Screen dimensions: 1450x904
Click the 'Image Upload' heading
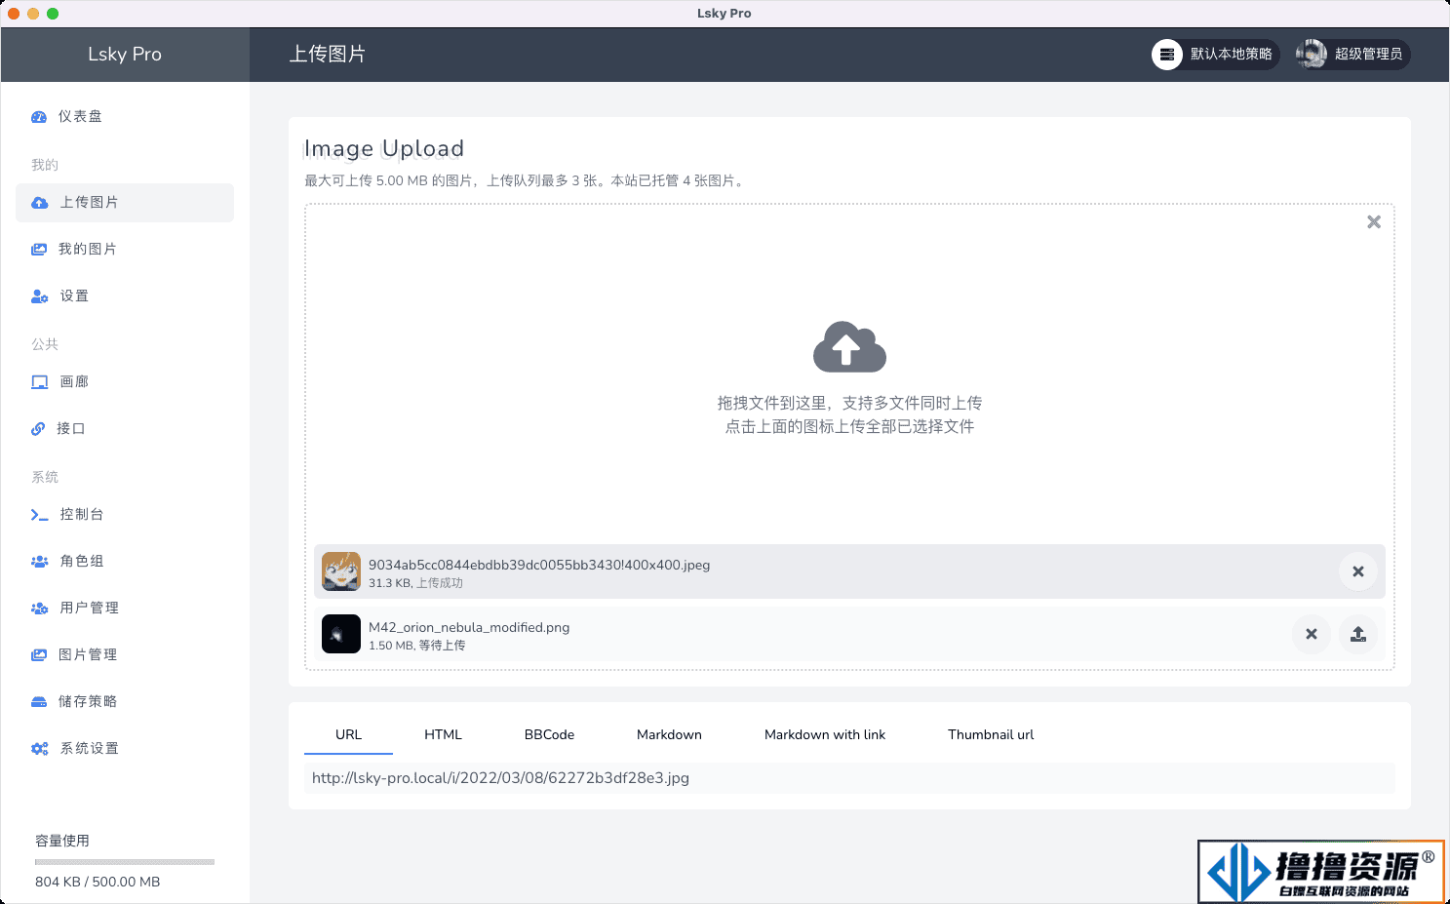384,149
